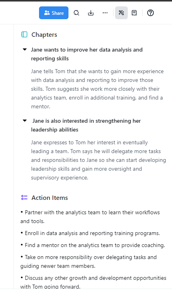Click the help question mark icon

point(150,13)
